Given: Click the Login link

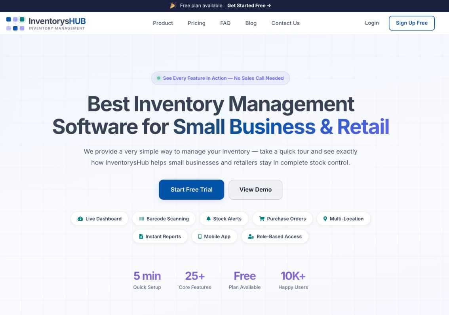Looking at the screenshot, I should [x=372, y=23].
